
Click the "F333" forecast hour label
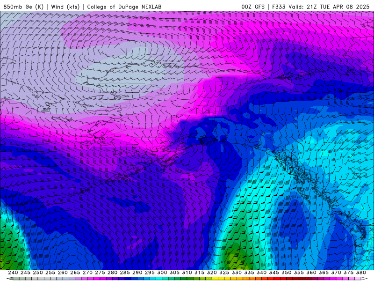click(x=279, y=7)
